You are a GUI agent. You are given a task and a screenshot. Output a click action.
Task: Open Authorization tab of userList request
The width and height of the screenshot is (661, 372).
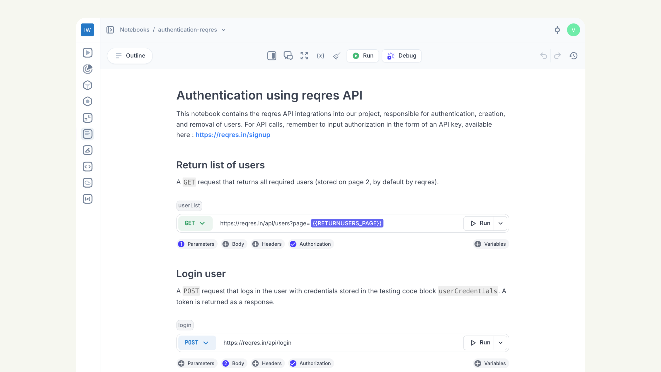point(311,244)
